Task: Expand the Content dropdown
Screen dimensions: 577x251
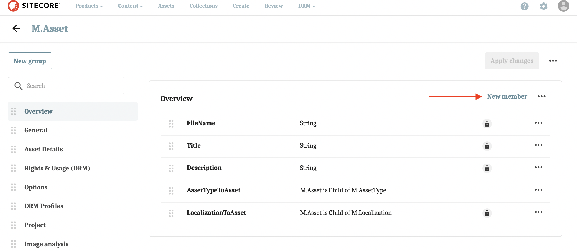Action: (x=130, y=6)
